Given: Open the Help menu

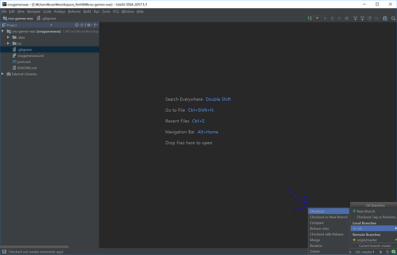Looking at the screenshot, I should point(140,12).
